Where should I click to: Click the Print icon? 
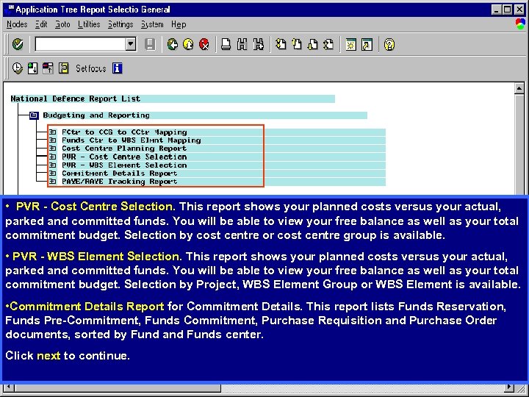[x=226, y=44]
